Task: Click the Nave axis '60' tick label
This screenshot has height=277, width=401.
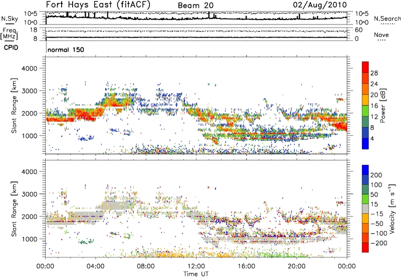Action: point(358,30)
